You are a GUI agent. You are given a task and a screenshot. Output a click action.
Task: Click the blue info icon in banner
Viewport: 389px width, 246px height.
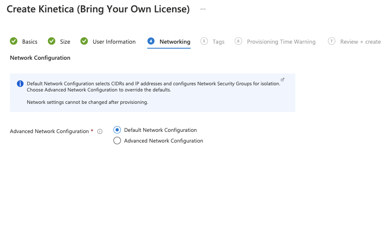pos(20,84)
